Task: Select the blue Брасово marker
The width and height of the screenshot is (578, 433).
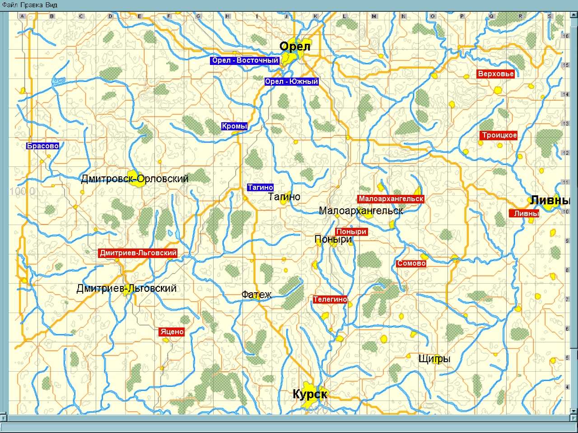Action: coord(42,146)
